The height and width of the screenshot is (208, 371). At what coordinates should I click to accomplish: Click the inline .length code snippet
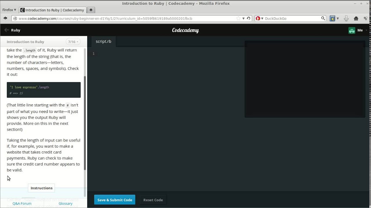30,50
